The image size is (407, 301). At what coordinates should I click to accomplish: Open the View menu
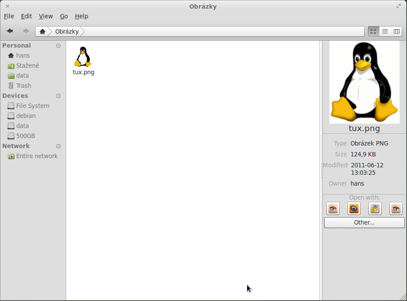pos(46,16)
